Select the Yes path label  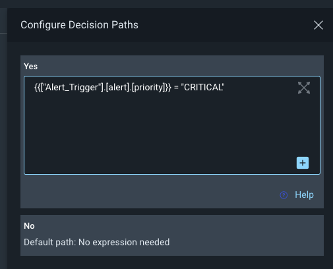tap(30, 67)
